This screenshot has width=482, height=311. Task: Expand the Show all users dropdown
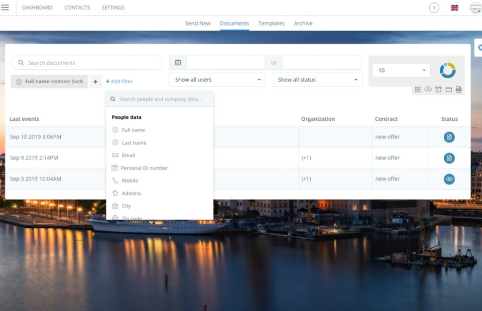(x=218, y=80)
